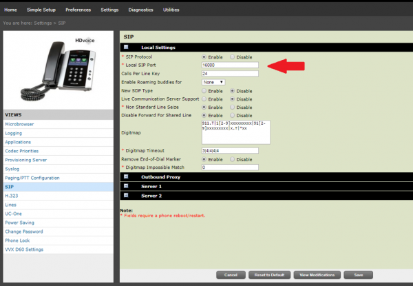Expand the Server 2 section
This screenshot has height=286, width=413.
126,195
